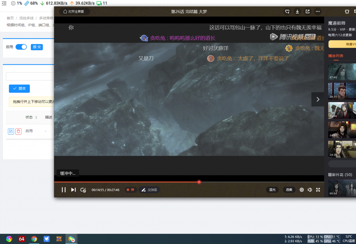The width and height of the screenshot is (356, 244).
Task: Click the danmaku comment 好讨厌薛洋
Action: point(216,48)
